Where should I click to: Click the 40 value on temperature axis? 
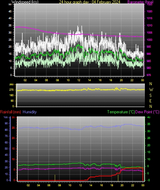click(149, 117)
